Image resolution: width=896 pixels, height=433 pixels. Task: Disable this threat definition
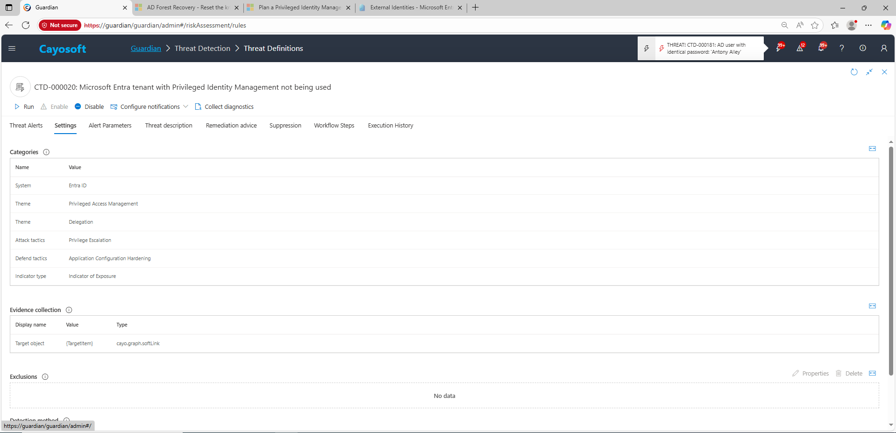89,106
